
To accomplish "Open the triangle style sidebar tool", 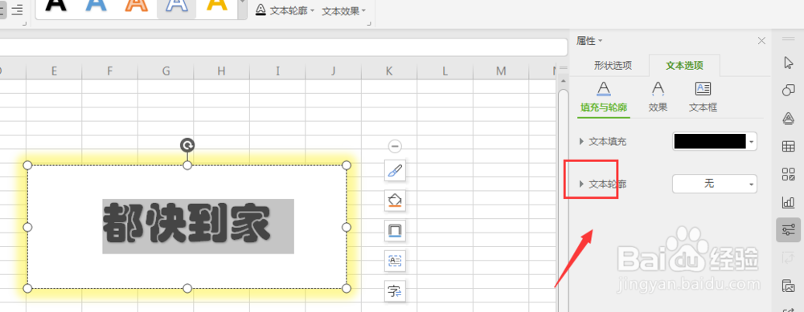I will (789, 119).
